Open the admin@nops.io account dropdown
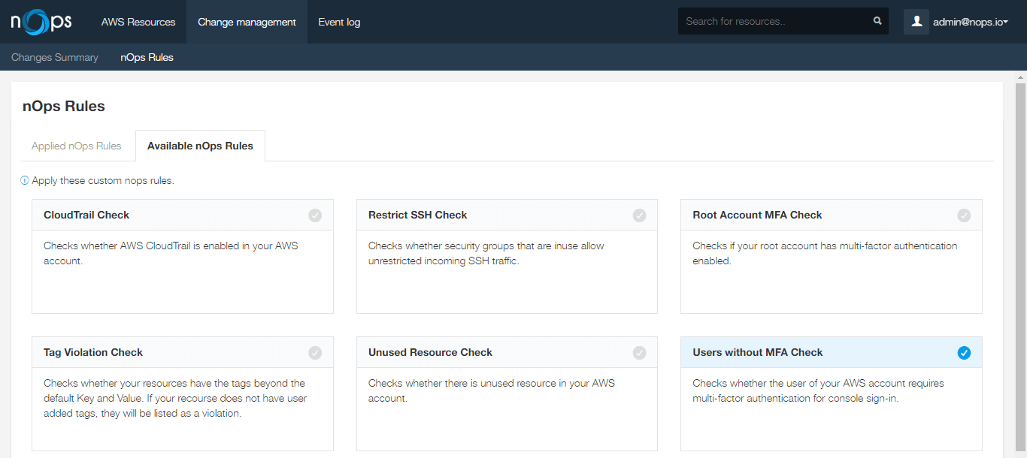 (x=970, y=22)
